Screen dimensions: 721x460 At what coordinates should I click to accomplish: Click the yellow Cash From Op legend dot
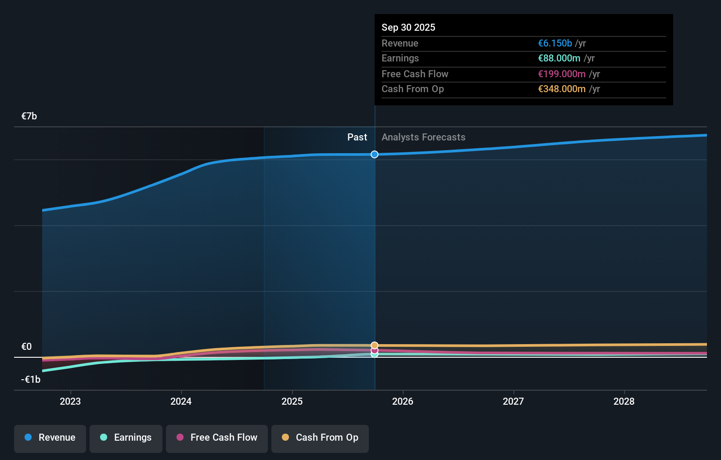286,437
